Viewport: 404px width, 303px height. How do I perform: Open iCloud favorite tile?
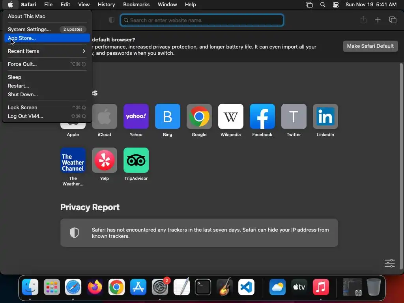click(104, 116)
